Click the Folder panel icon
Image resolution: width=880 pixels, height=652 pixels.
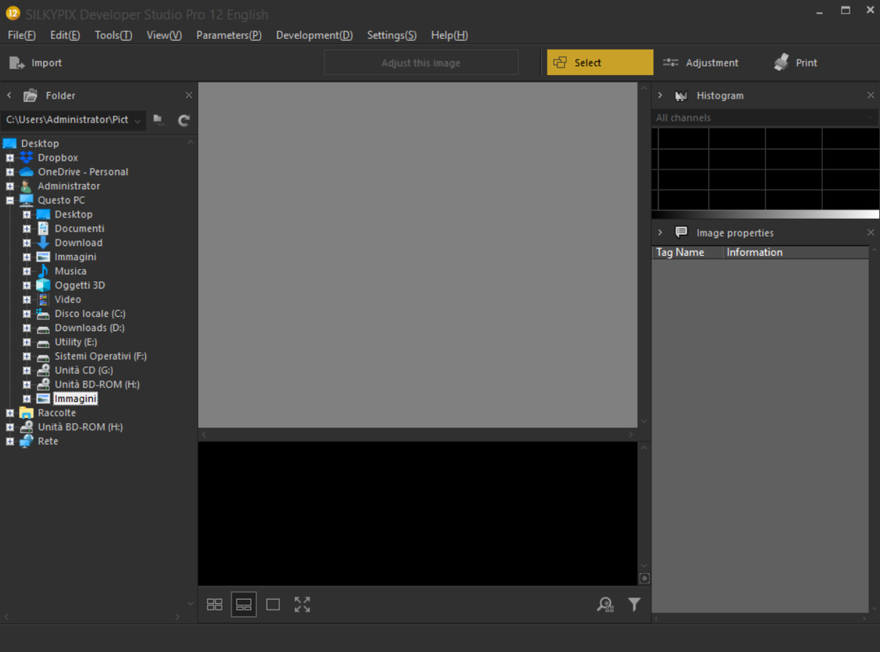30,95
